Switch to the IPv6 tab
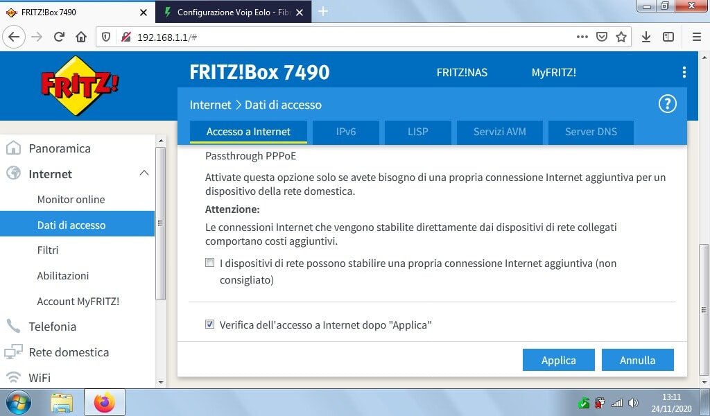The width and height of the screenshot is (710, 416). click(x=346, y=132)
